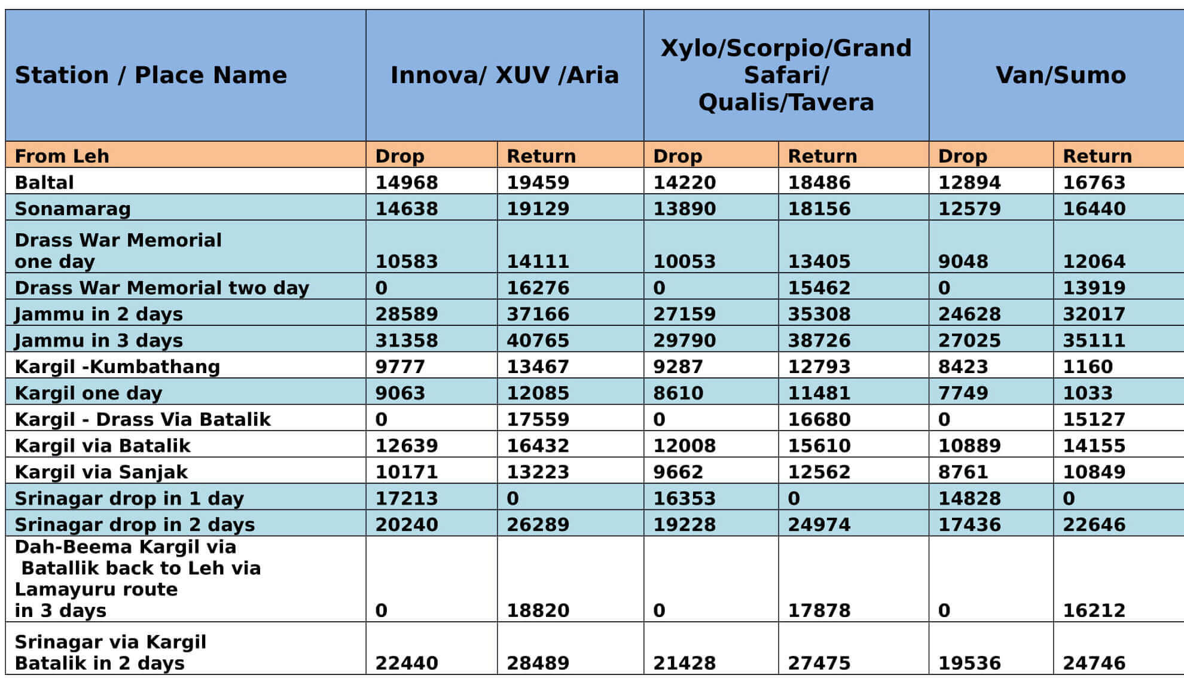
Task: Select the value 32017
Action: click(1094, 314)
